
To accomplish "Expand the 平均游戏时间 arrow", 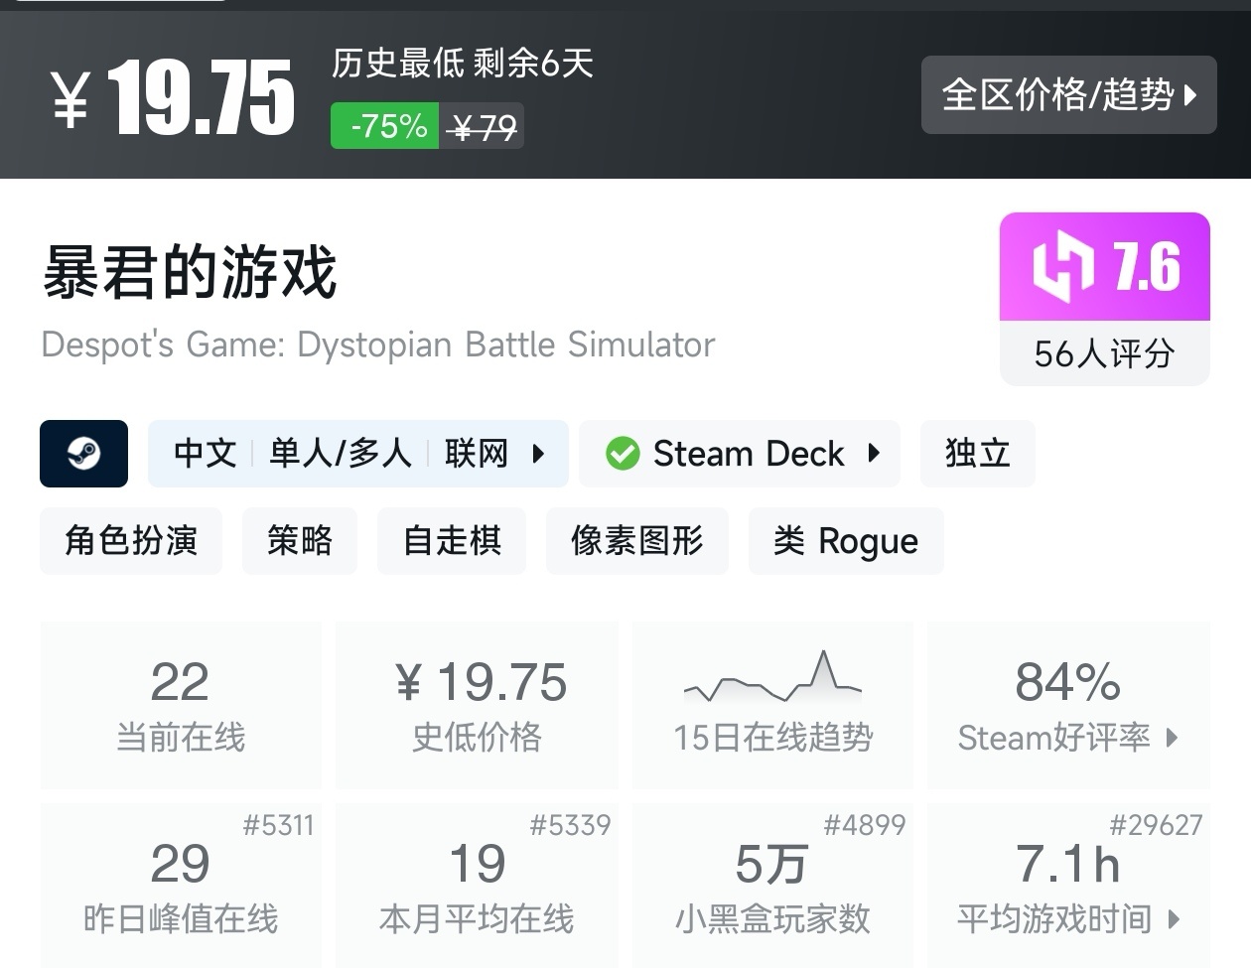I will coord(1175,919).
